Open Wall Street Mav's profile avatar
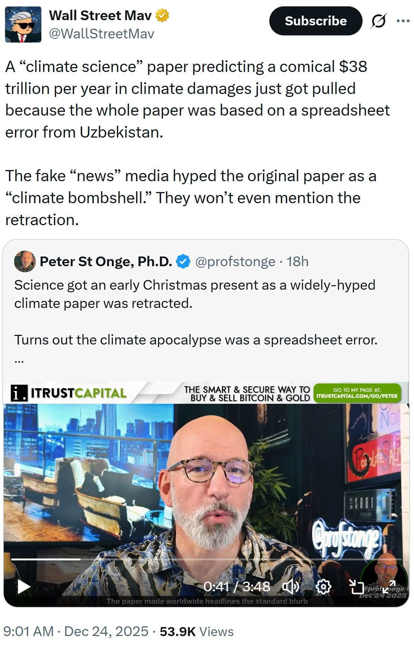This screenshot has height=645, width=414. (x=23, y=24)
